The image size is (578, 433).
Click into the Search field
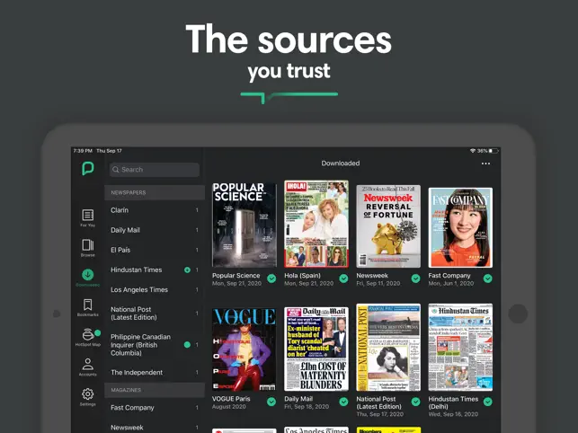point(155,170)
